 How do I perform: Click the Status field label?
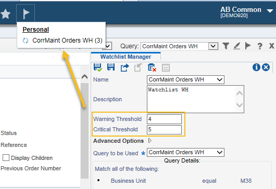click(x=9, y=133)
